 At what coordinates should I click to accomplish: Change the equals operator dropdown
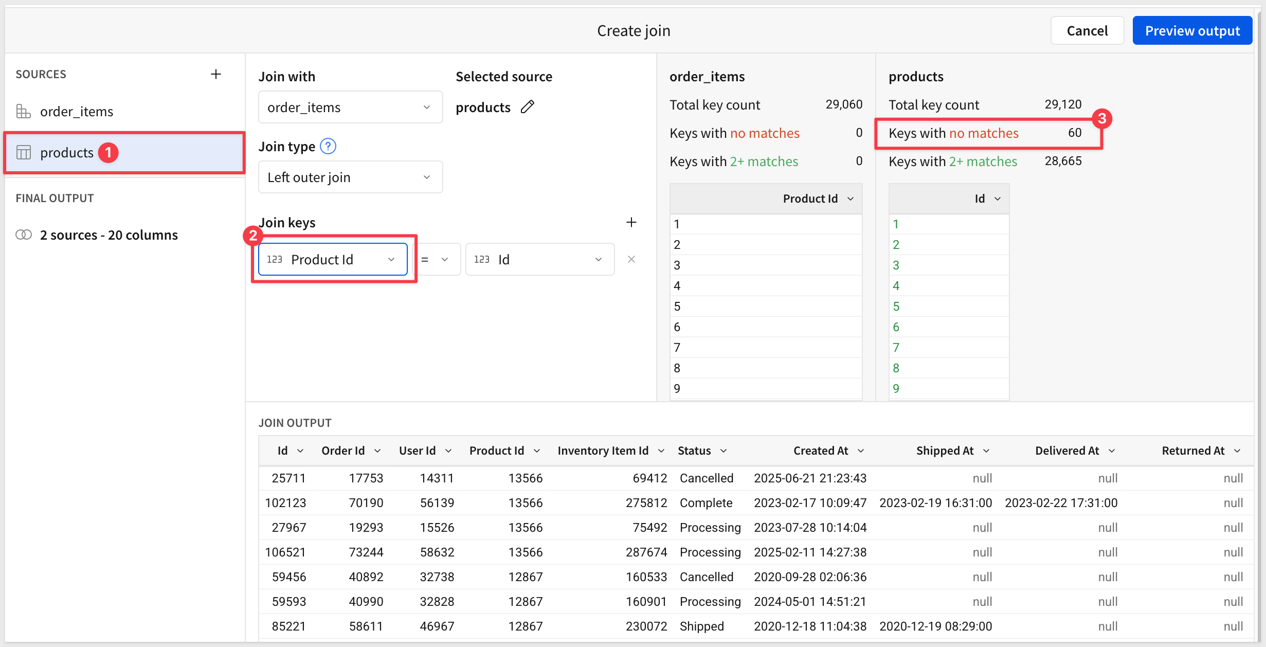pos(436,259)
